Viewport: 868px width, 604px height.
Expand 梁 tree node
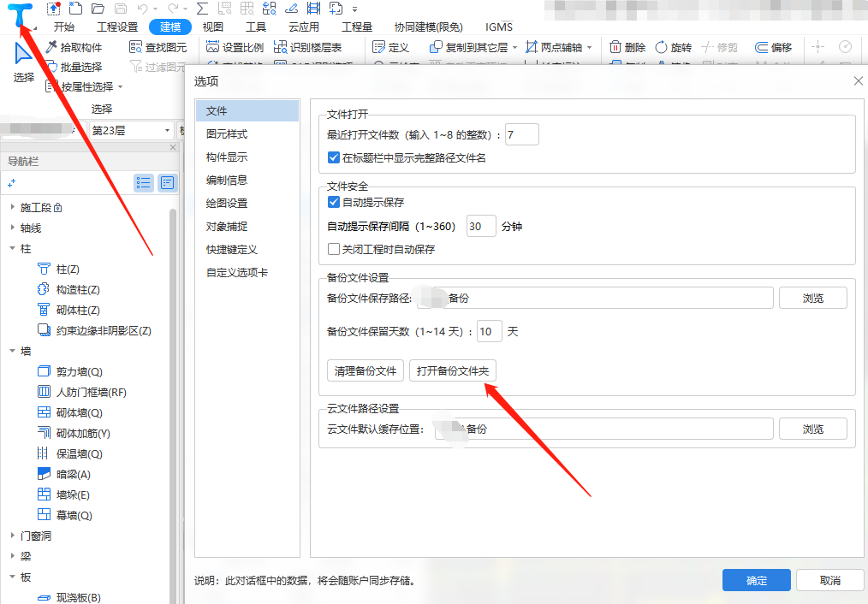[x=12, y=556]
